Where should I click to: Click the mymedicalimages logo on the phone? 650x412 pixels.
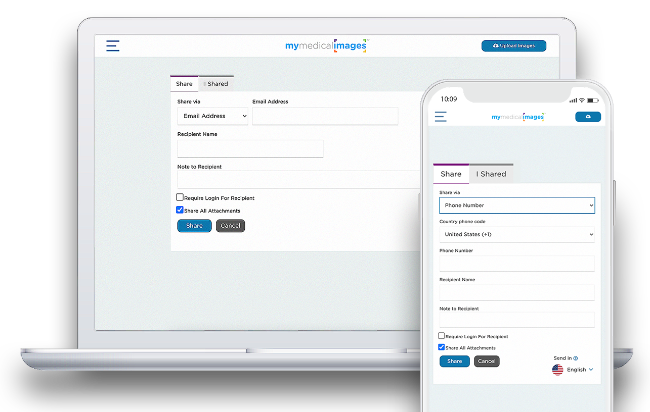coord(518,117)
